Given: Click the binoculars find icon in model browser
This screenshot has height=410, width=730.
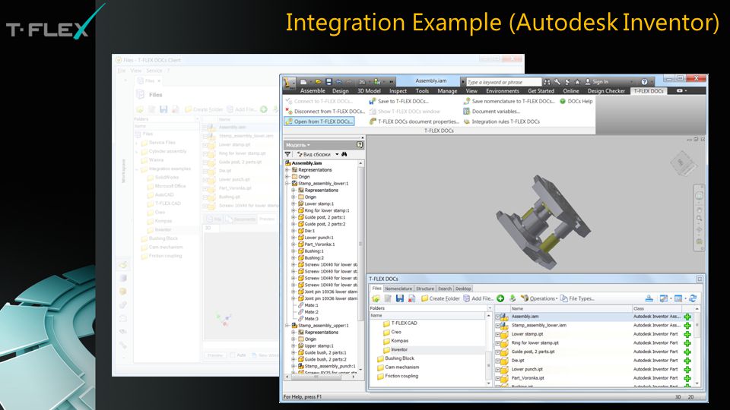Looking at the screenshot, I should coord(344,154).
